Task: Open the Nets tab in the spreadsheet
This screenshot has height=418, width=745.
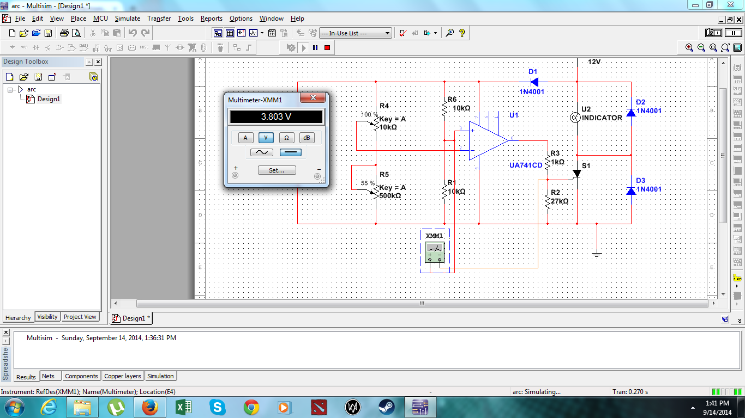Action: (49, 376)
